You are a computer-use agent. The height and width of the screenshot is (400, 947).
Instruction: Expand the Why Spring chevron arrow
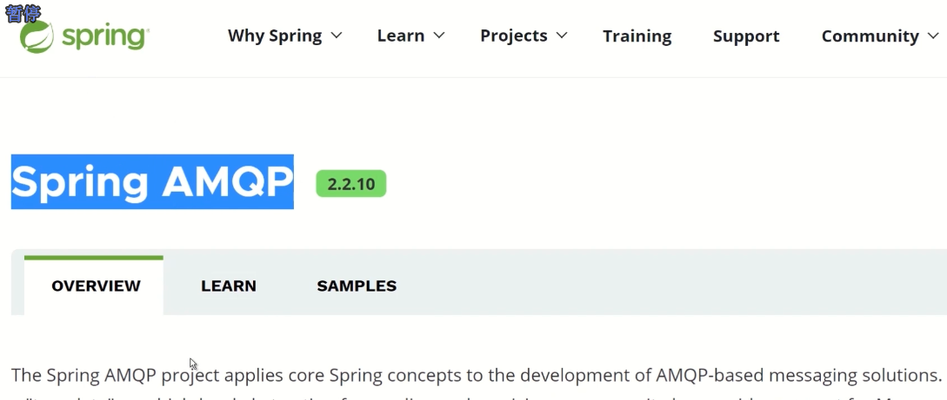(337, 36)
